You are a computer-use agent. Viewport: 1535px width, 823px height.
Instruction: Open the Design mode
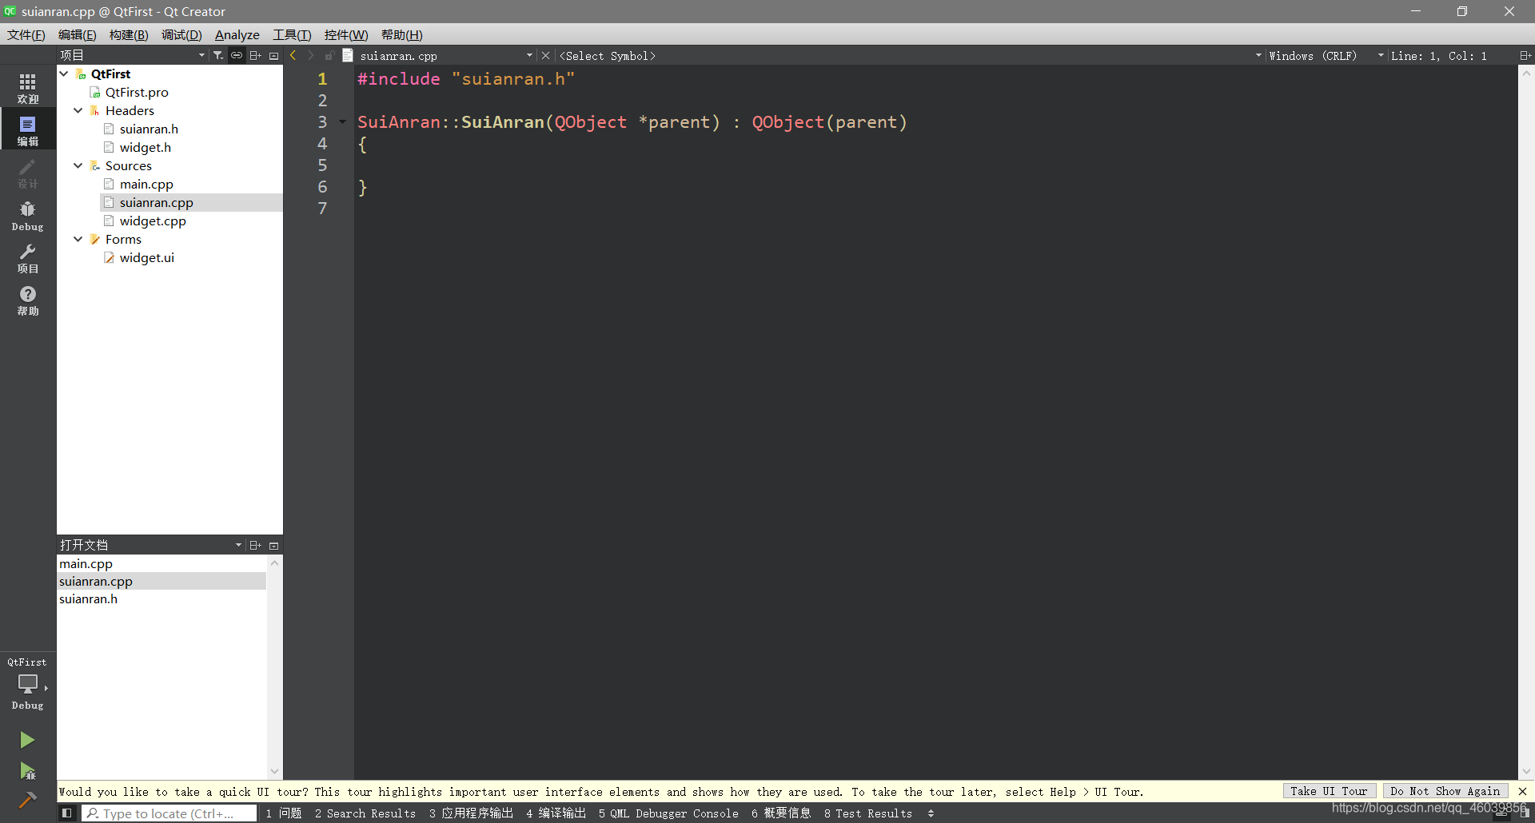point(28,173)
